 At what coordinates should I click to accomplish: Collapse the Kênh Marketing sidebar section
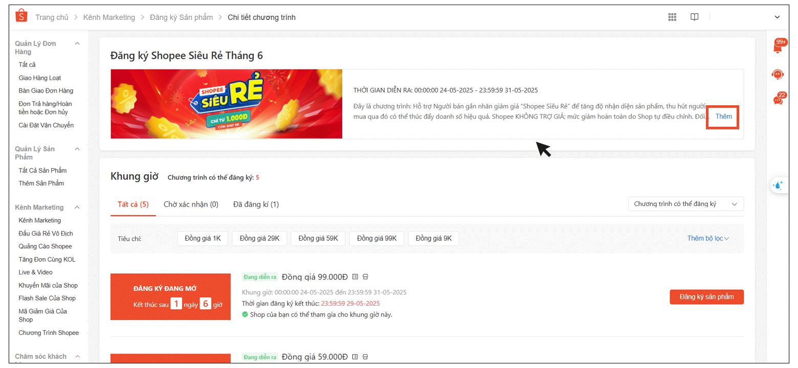77,208
